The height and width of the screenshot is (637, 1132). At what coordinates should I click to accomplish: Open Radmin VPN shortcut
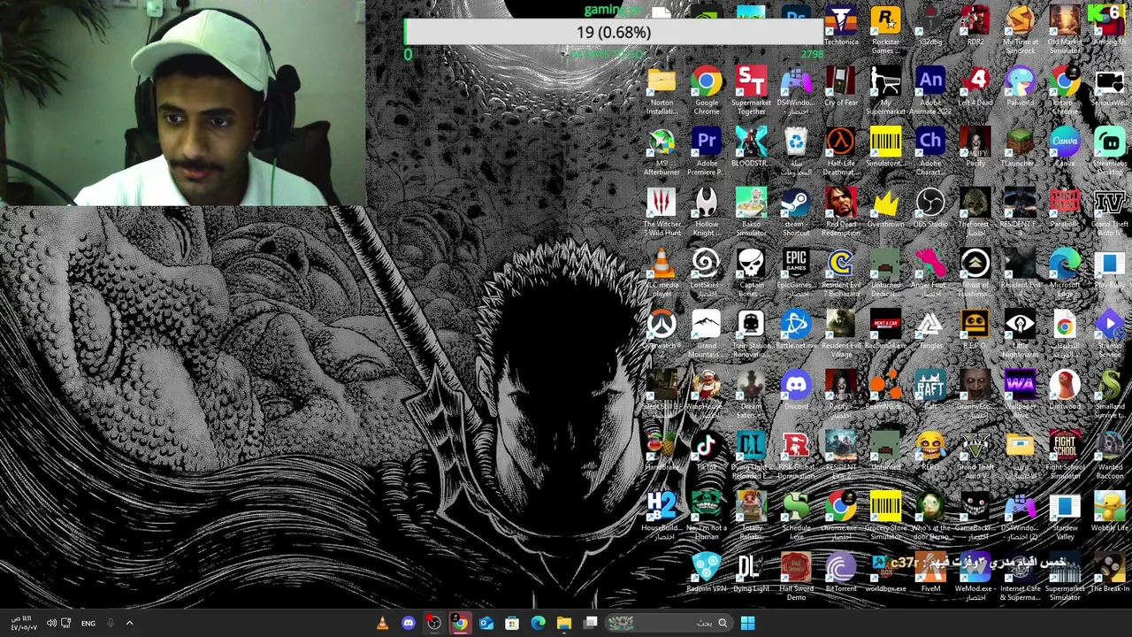pyautogui.click(x=706, y=572)
